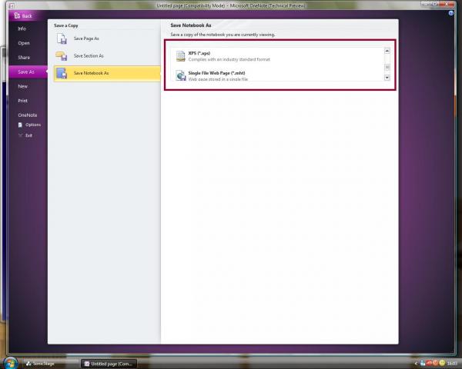Open the Print tab

coord(22,101)
